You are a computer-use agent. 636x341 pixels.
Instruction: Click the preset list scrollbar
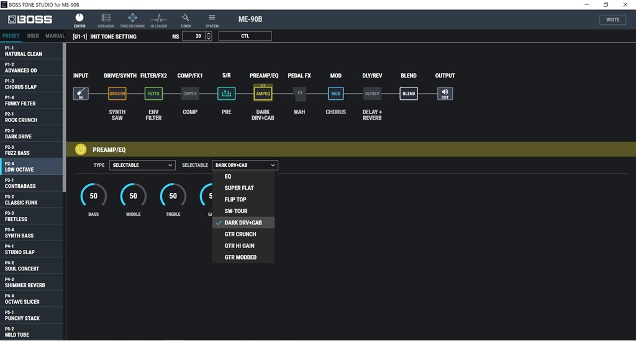(64, 117)
